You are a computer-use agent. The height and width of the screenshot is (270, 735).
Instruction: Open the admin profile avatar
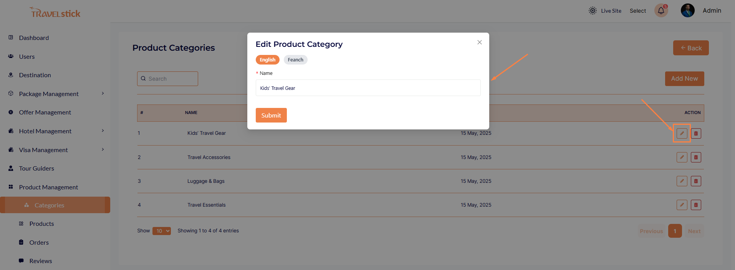pyautogui.click(x=687, y=11)
